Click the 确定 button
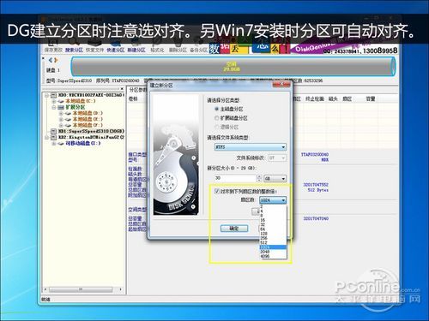This screenshot has width=429, height=321. 234,229
